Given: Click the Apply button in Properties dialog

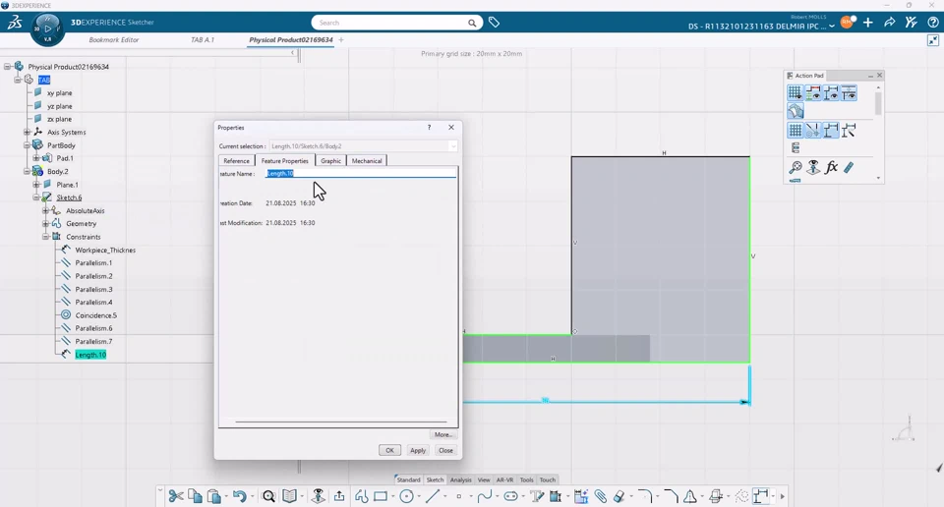Looking at the screenshot, I should [418, 450].
